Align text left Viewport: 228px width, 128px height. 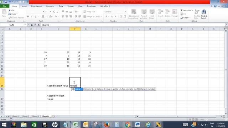tap(63, 17)
